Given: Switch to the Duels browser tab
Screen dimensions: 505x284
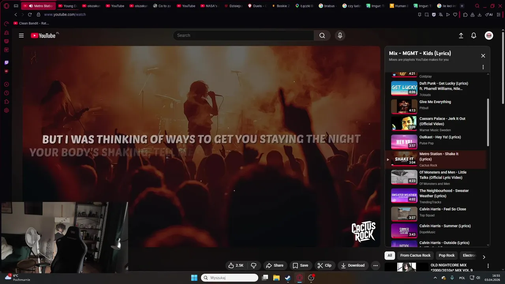Looking at the screenshot, I should click(x=257, y=6).
